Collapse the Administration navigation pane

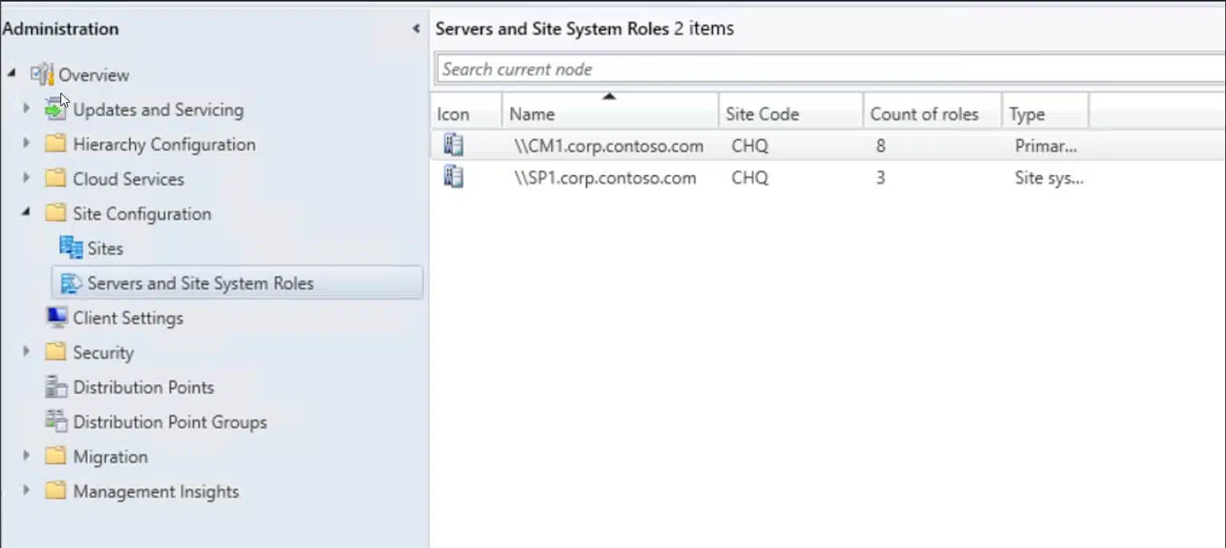tap(416, 29)
